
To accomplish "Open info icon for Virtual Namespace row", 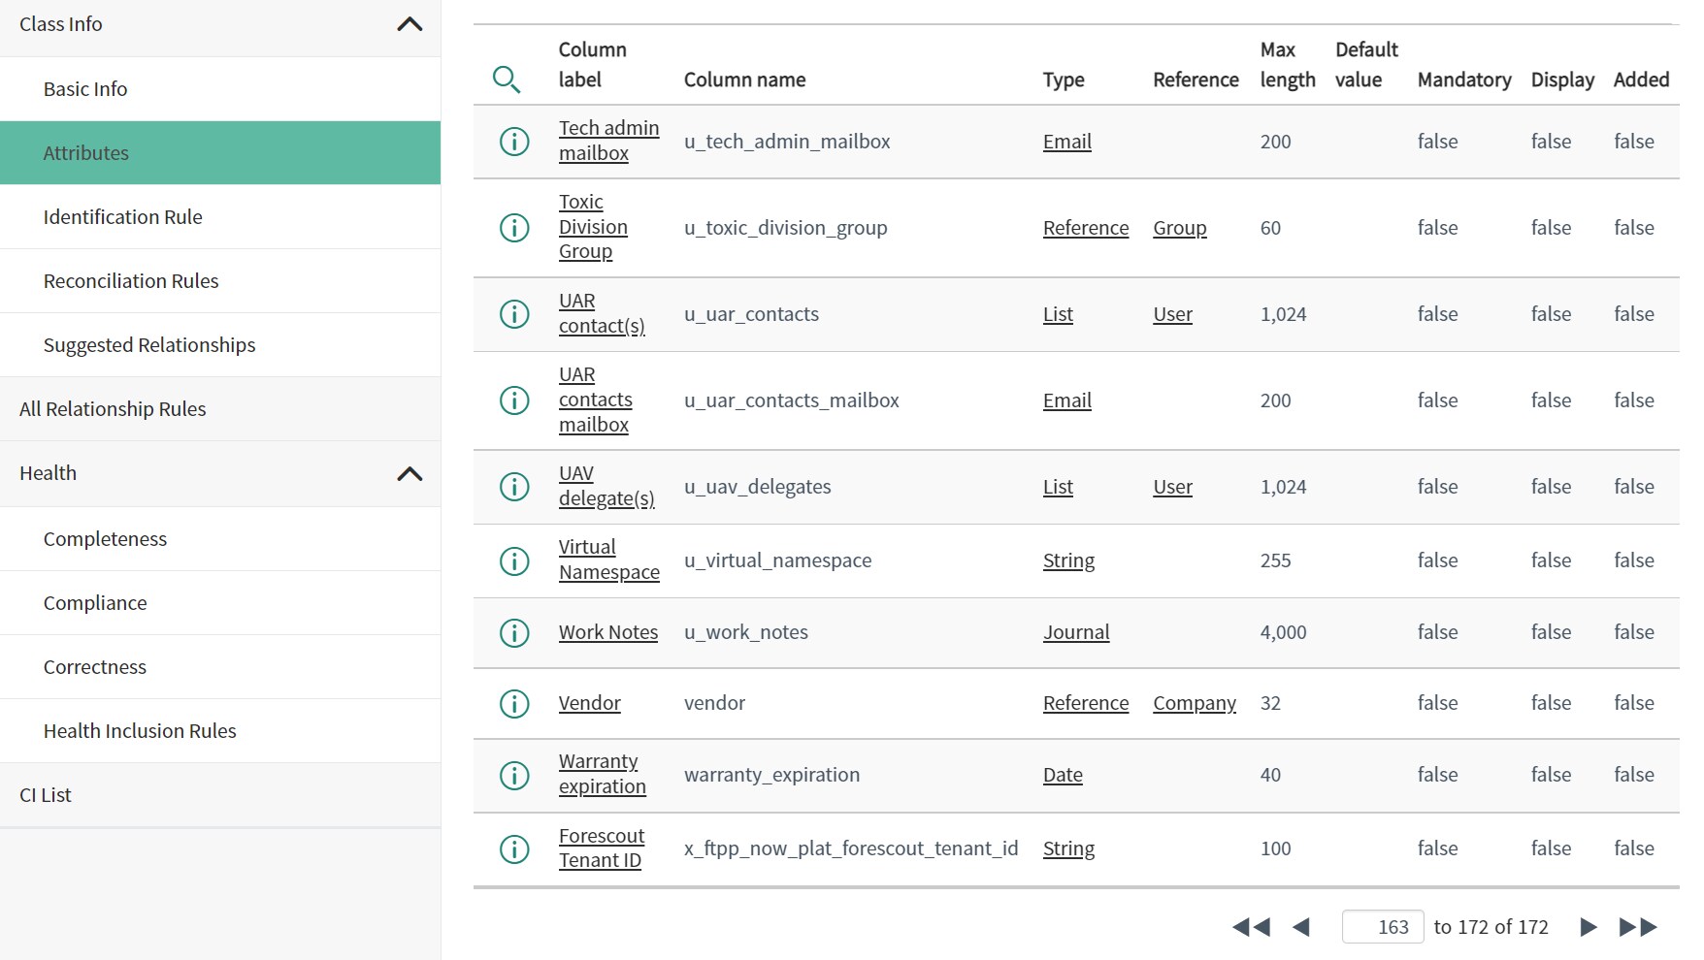I will pyautogui.click(x=514, y=560).
